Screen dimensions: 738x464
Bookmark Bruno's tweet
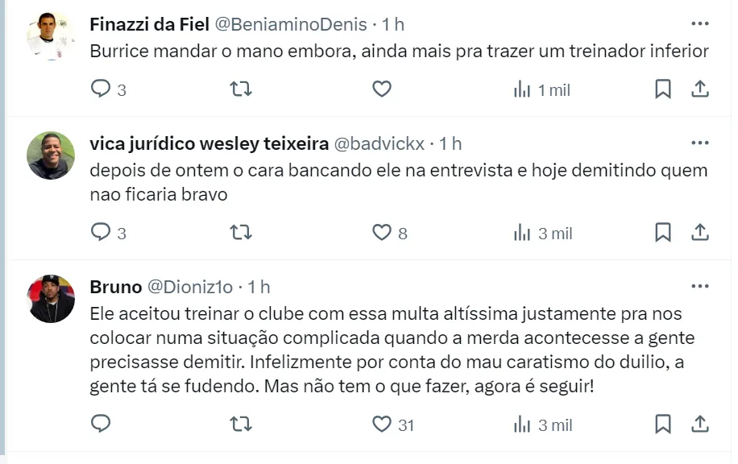663,424
